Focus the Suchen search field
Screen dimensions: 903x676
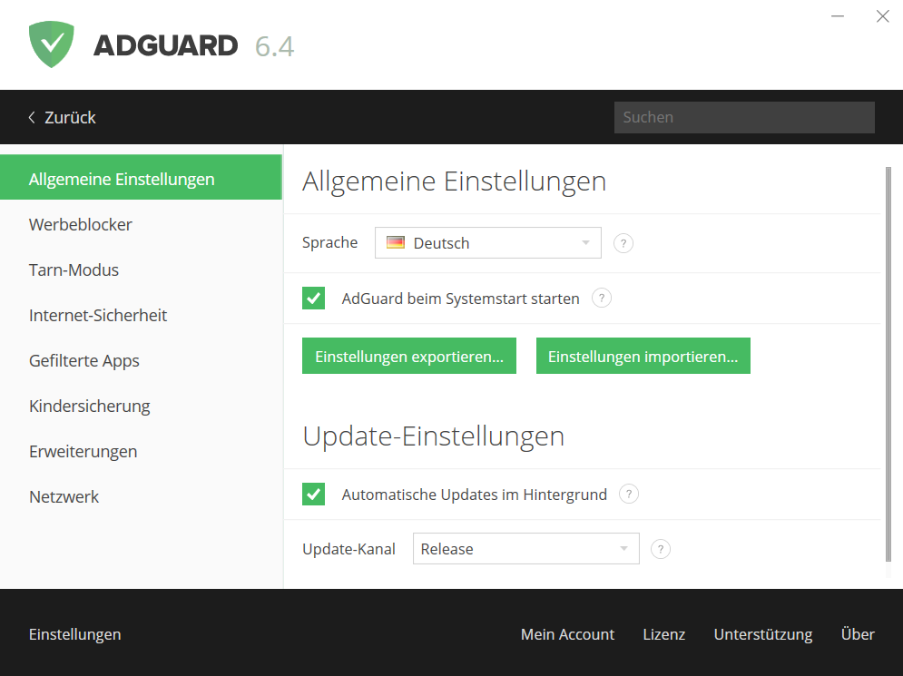[x=744, y=117]
